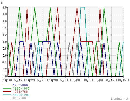This screenshot has height=101, width=130.
Task: Click the 1280×800 legend label
Action: (20, 85)
